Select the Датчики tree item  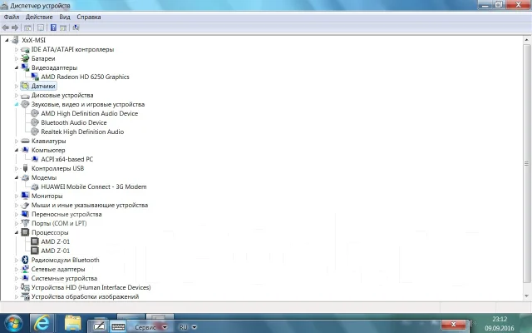43,86
